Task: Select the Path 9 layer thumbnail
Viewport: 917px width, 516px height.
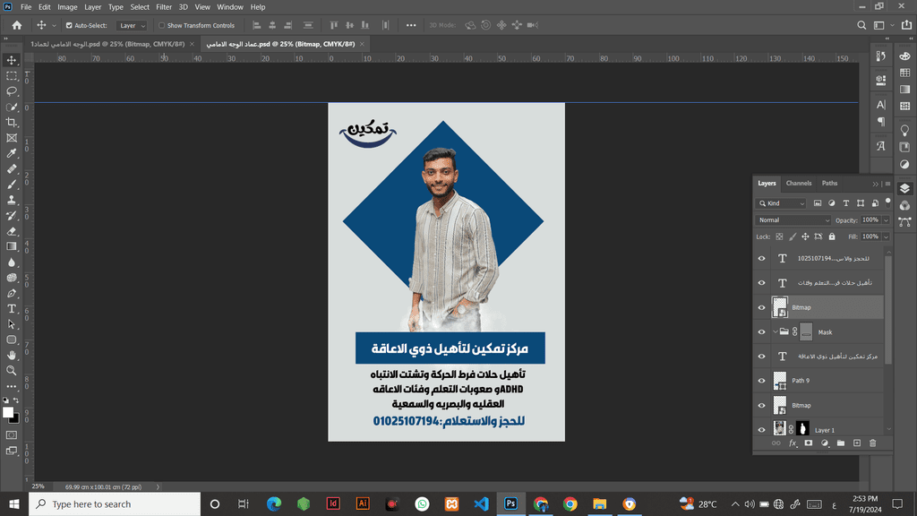Action: (x=780, y=381)
